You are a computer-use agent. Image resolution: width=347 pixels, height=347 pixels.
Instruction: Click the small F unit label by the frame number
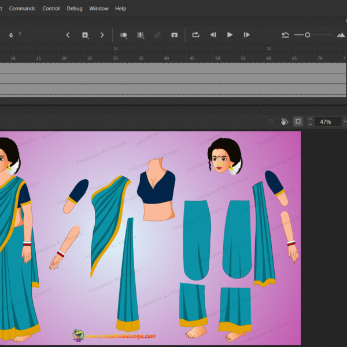(20, 34)
